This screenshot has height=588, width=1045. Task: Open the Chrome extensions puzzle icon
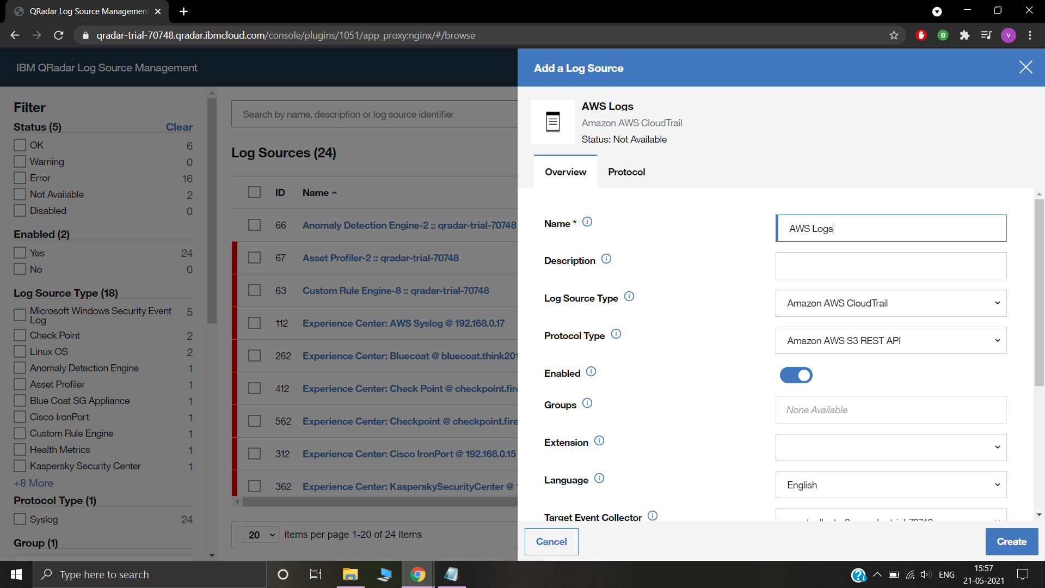[x=964, y=35]
